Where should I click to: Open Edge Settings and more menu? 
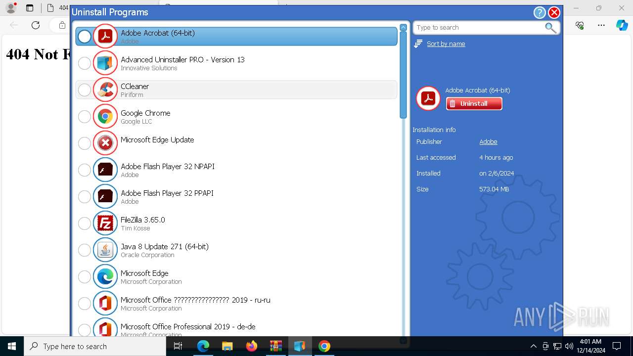601,25
